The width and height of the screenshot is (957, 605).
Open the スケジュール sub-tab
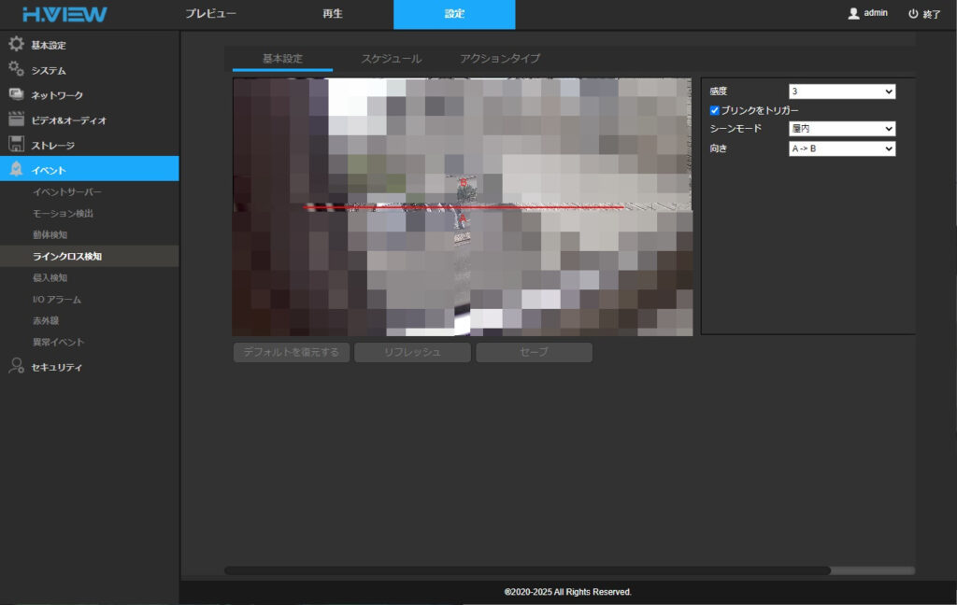pyautogui.click(x=392, y=59)
